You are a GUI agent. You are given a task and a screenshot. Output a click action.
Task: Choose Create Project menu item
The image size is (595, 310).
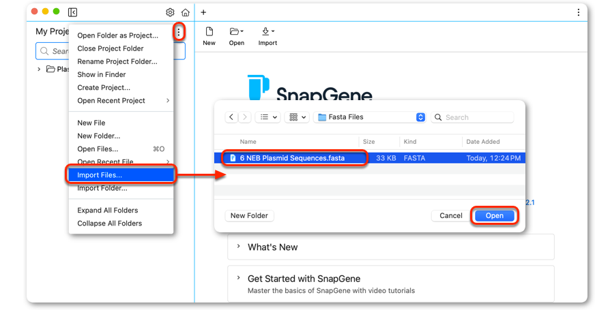pyautogui.click(x=121, y=87)
